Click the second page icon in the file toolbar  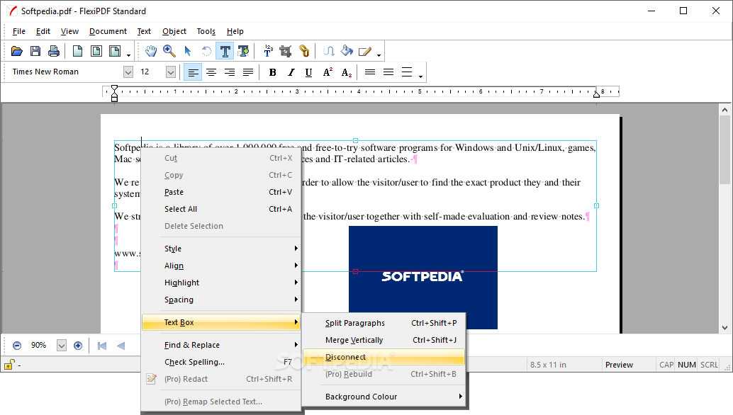coord(96,51)
